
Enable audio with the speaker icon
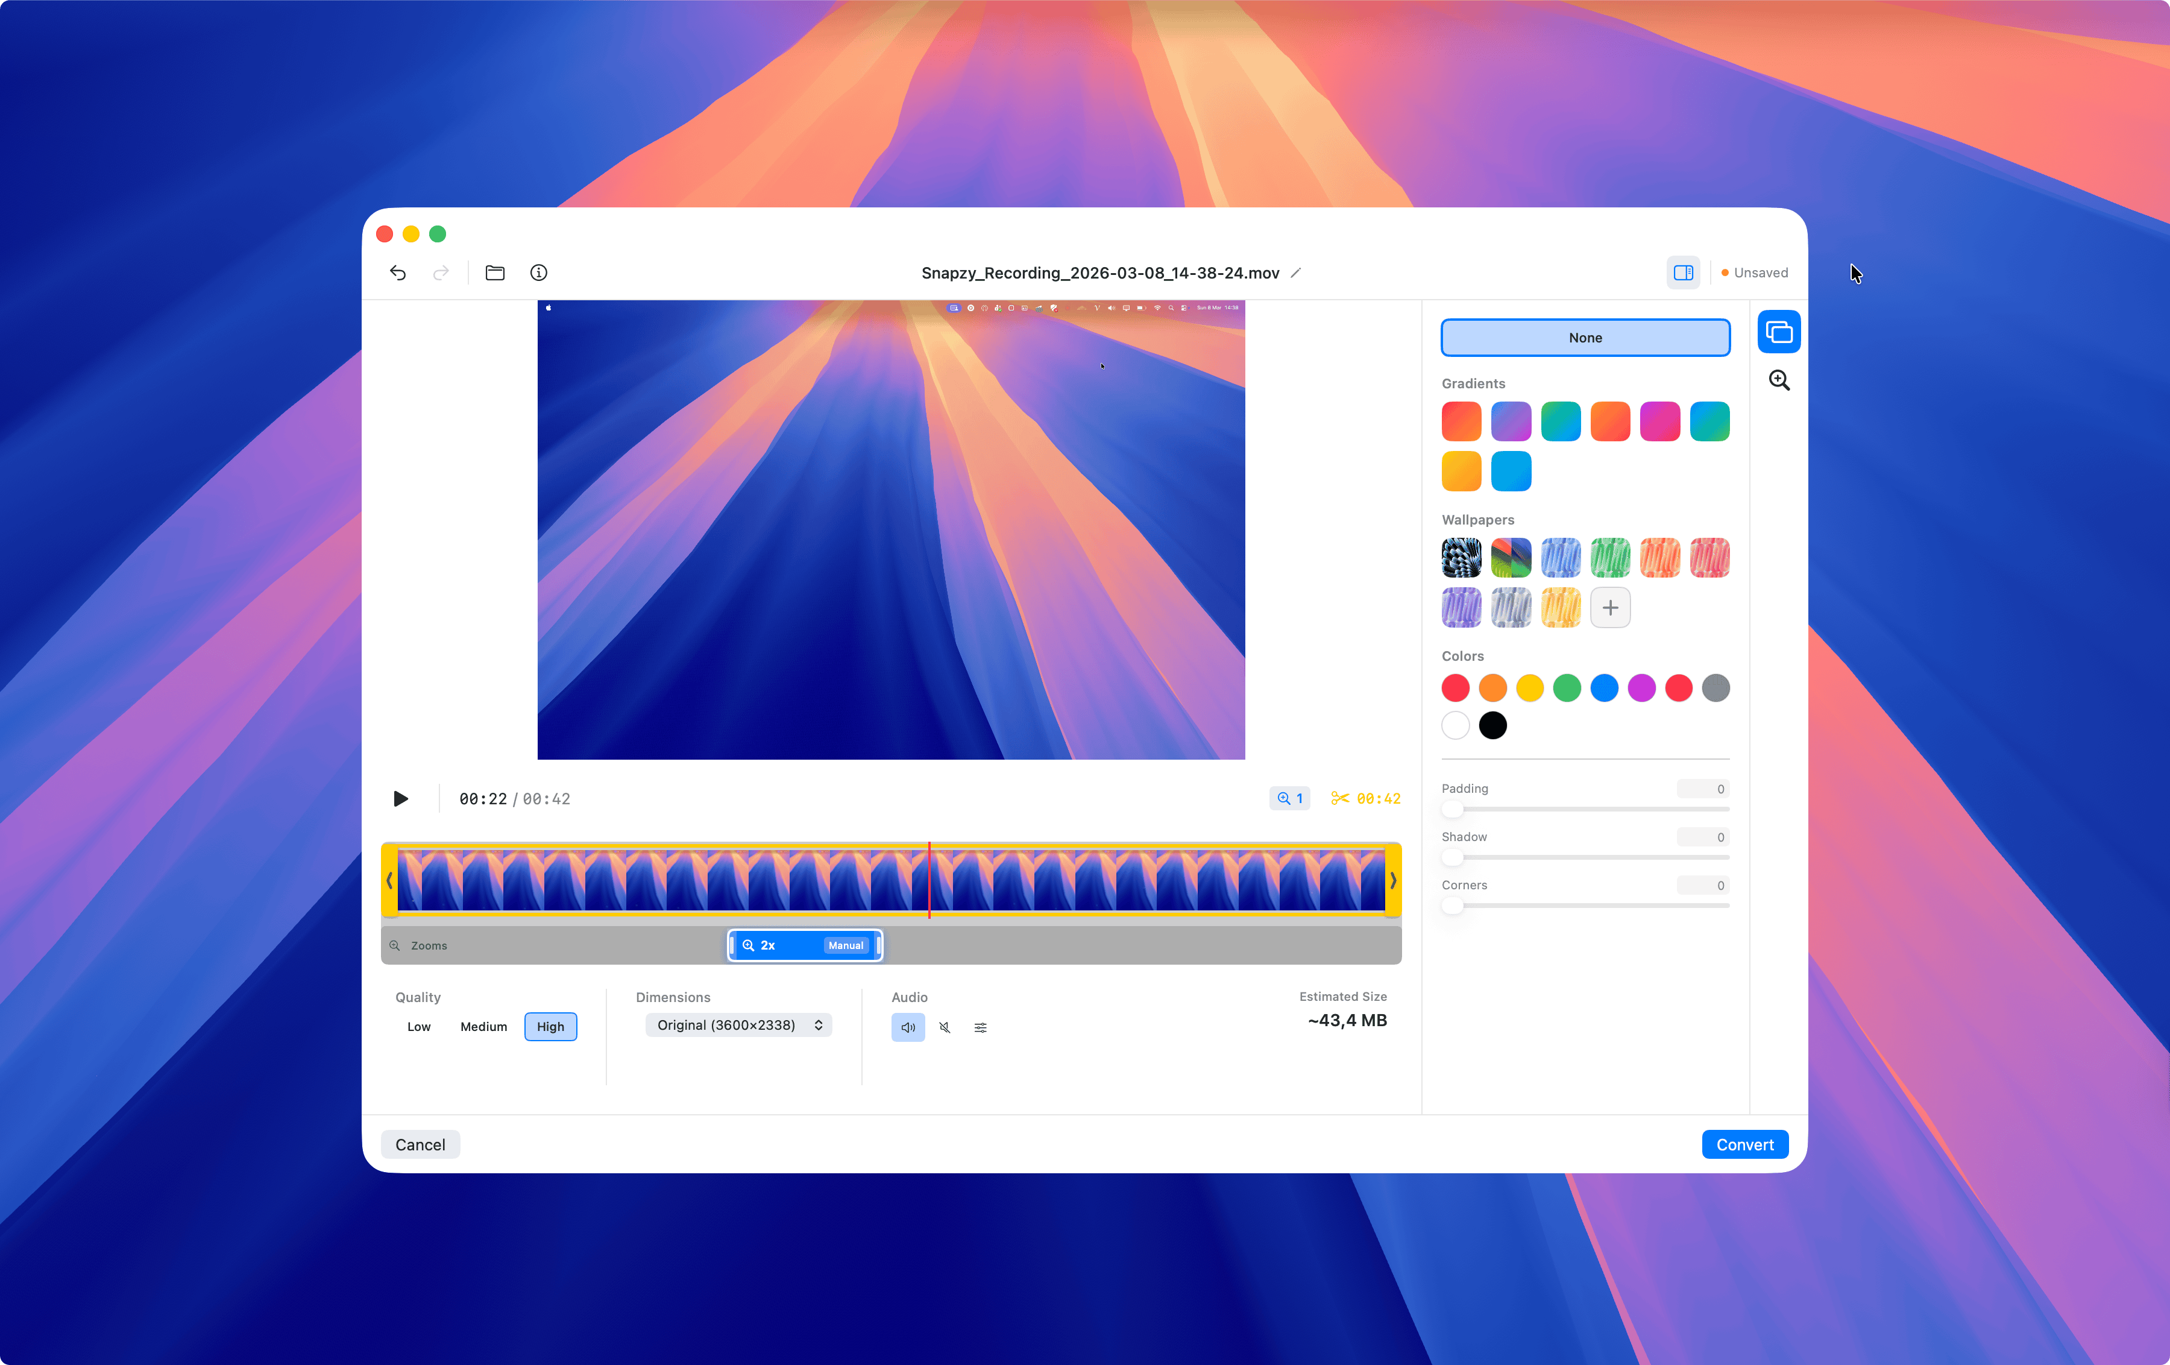907,1027
